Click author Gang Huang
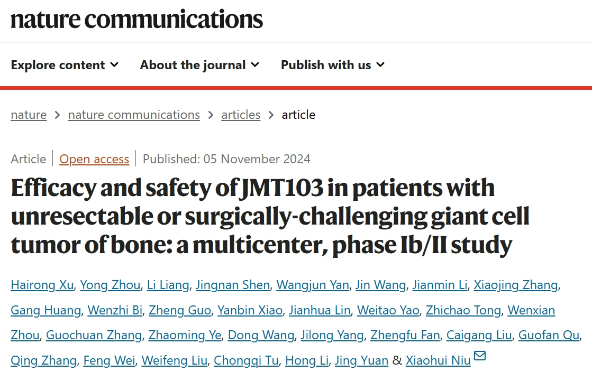592x372 pixels. click(45, 310)
